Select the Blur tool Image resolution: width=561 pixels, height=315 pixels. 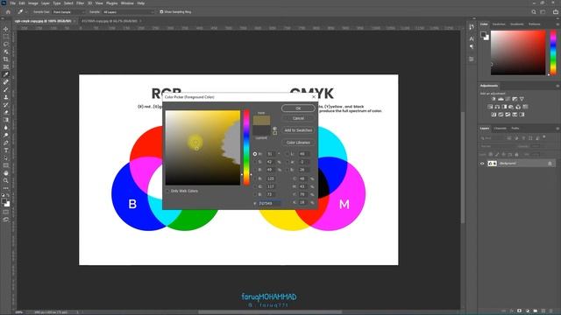[x=6, y=128]
